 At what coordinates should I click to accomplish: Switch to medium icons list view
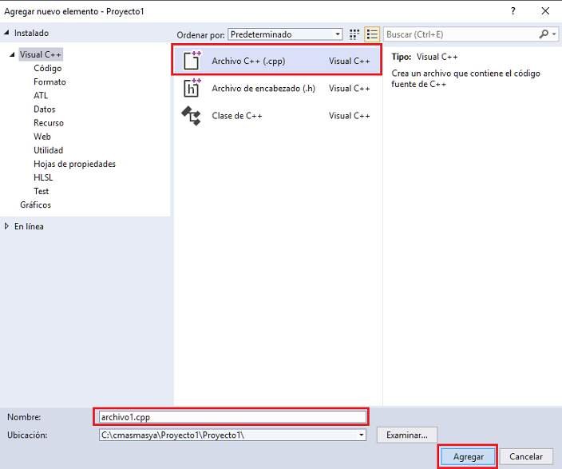[x=372, y=34]
